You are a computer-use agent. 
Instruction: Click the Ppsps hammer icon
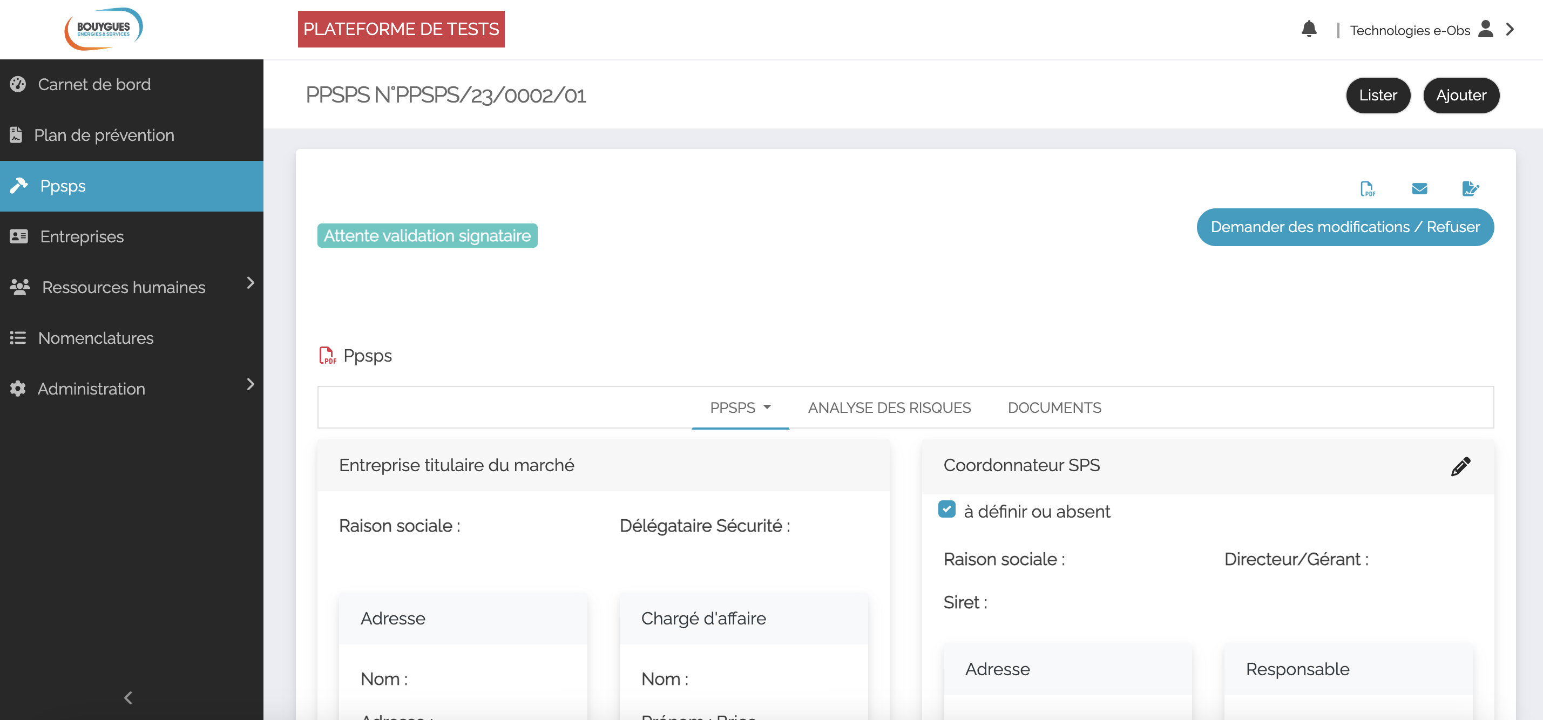tap(18, 186)
